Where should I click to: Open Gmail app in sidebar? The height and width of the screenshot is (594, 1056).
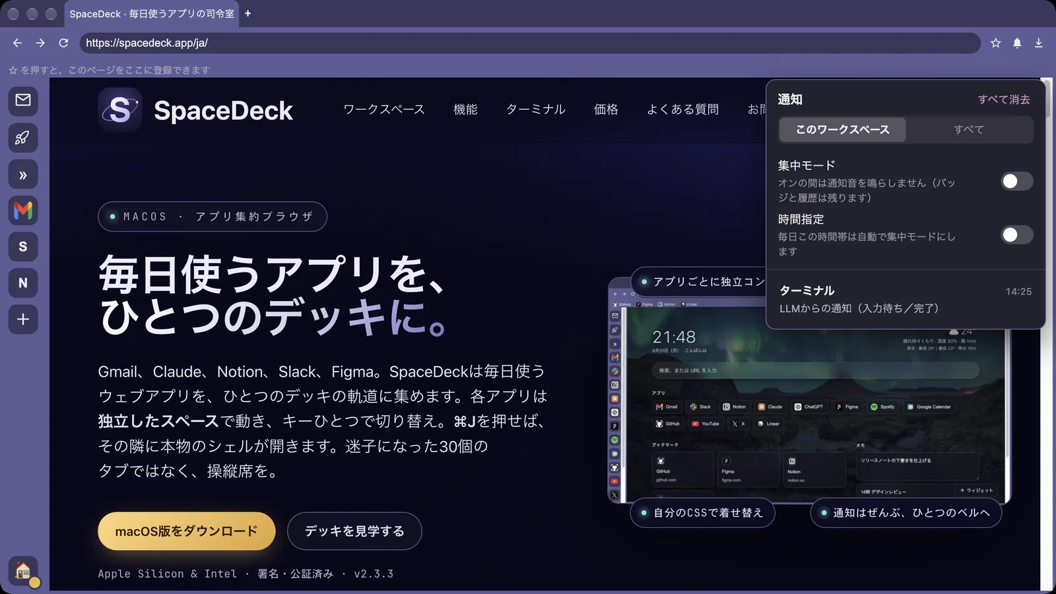click(x=23, y=211)
